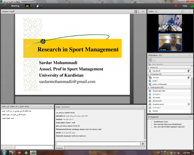194x155 pixels.
Task: Select participant baxtyar
Action: click(x=169, y=111)
